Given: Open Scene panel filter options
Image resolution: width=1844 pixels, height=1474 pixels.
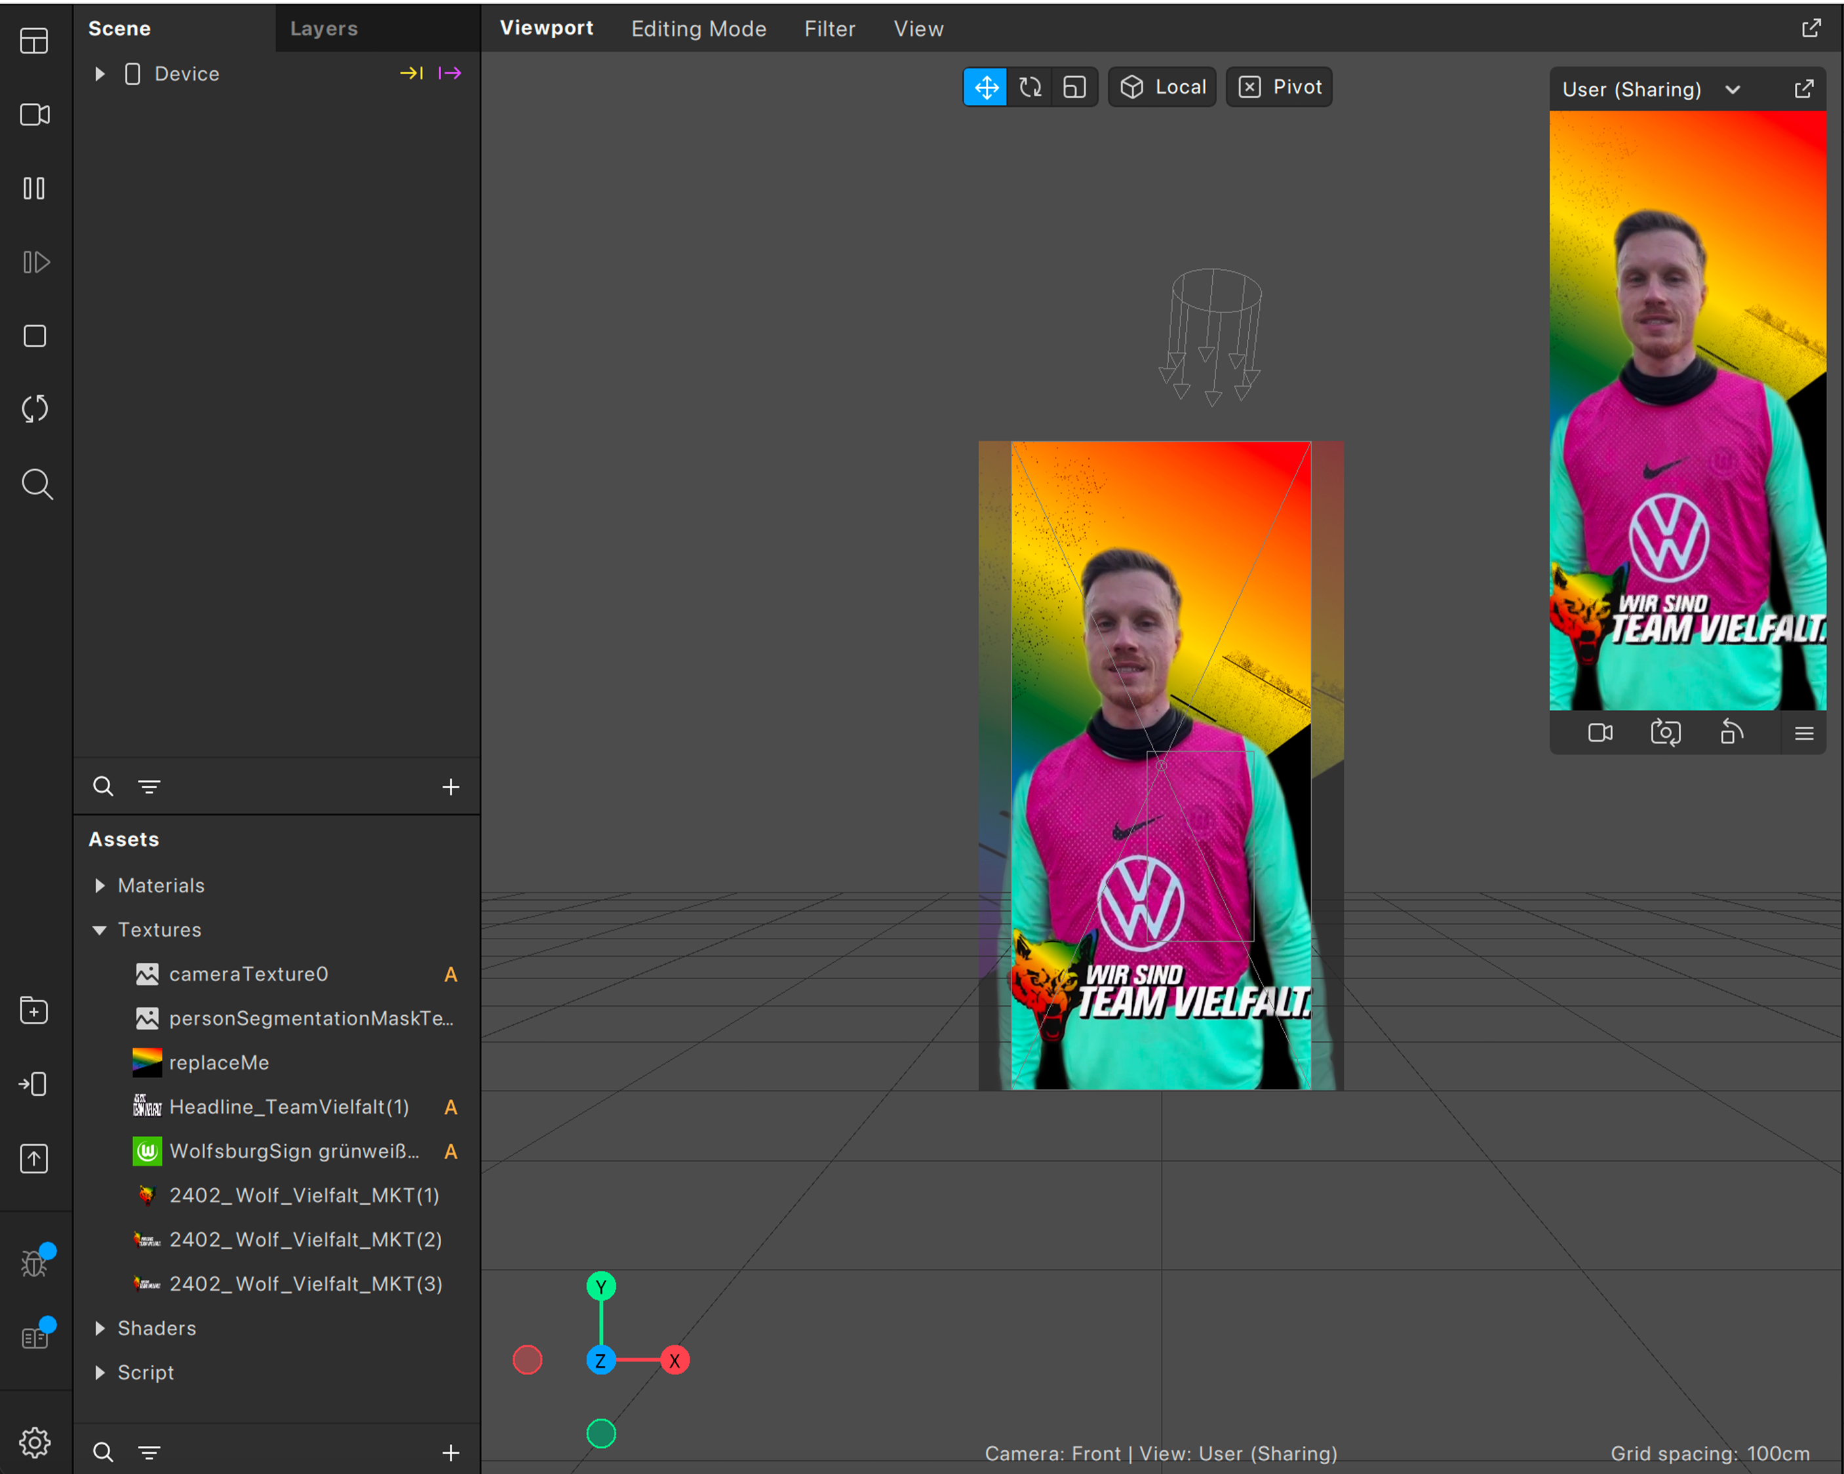Looking at the screenshot, I should (149, 786).
